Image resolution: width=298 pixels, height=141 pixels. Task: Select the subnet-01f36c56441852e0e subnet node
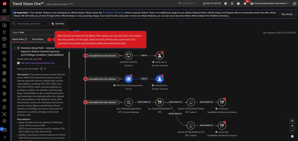tap(191, 102)
